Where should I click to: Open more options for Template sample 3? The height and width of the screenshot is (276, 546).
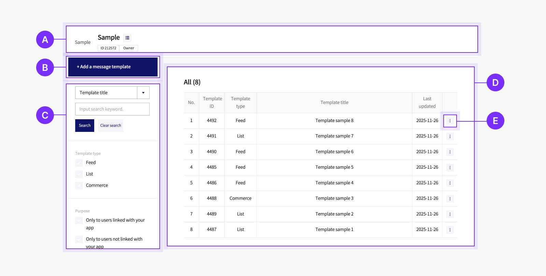pyautogui.click(x=450, y=199)
